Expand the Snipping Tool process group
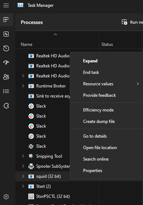 pos(23,156)
